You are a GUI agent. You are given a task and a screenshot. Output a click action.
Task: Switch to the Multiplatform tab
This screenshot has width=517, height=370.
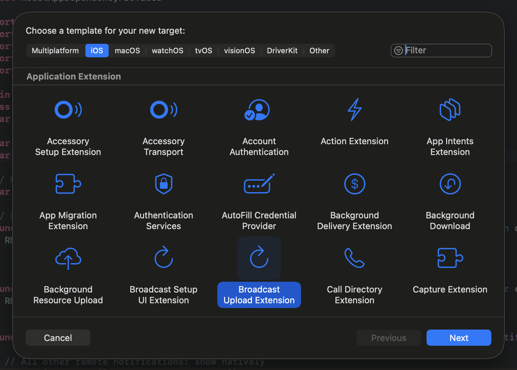(x=55, y=51)
